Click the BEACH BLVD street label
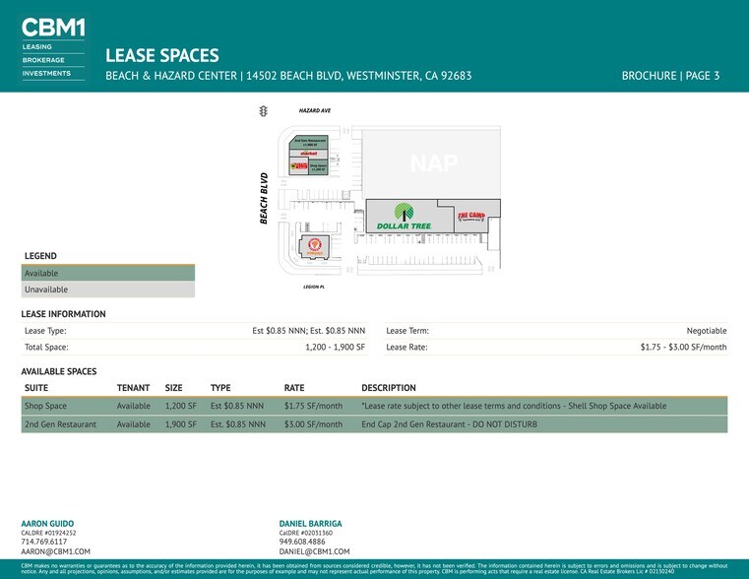This screenshot has width=749, height=579. pyautogui.click(x=264, y=198)
